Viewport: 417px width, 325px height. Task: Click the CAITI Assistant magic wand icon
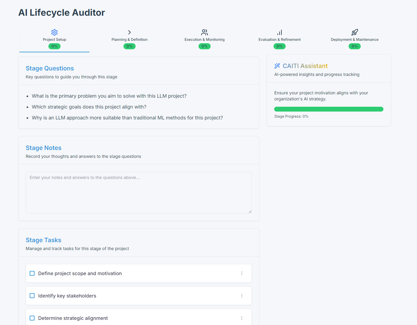point(277,66)
